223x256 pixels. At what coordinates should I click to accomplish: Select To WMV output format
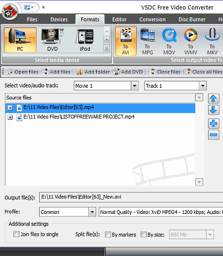pos(191,41)
